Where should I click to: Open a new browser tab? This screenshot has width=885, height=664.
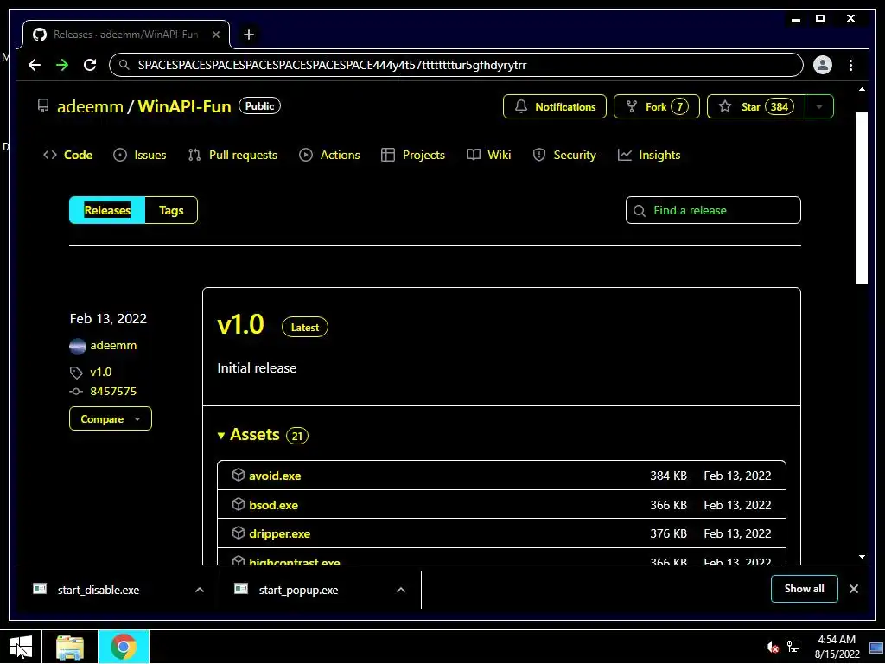[249, 35]
